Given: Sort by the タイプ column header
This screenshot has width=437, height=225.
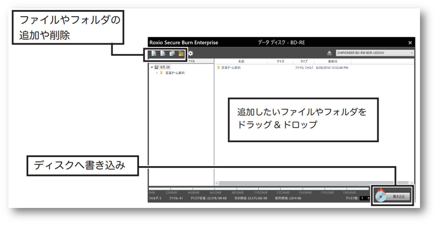Looking at the screenshot, I should (304, 61).
